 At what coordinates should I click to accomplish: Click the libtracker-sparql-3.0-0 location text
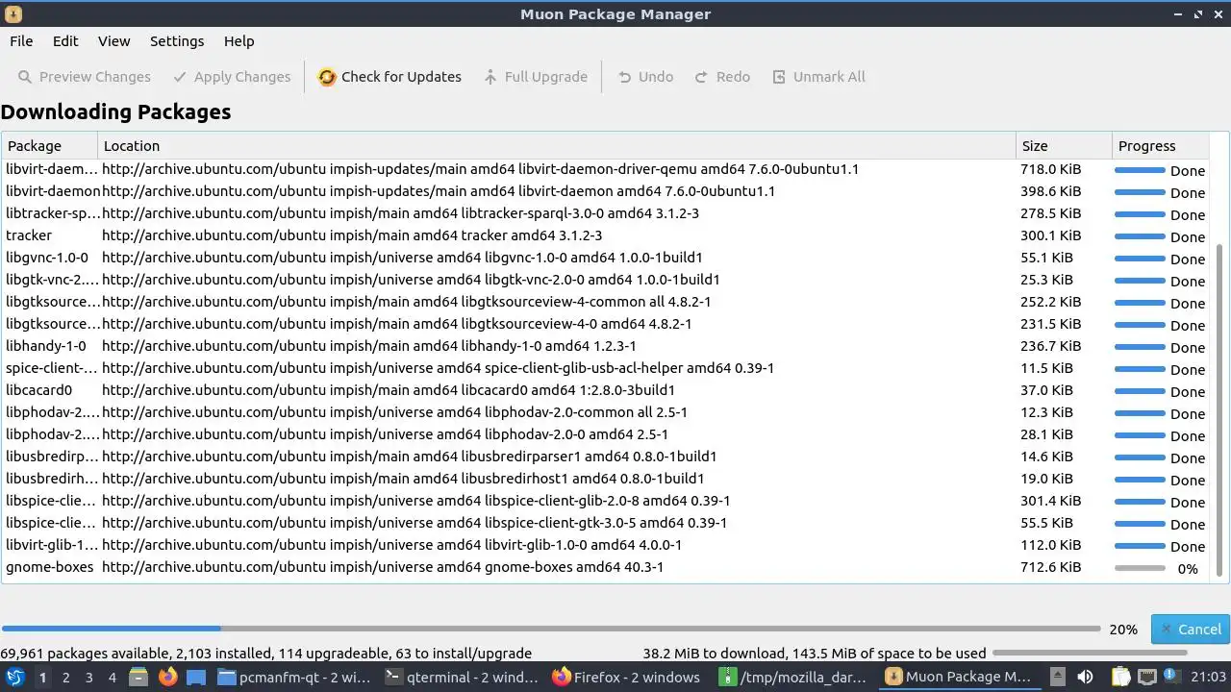point(400,213)
